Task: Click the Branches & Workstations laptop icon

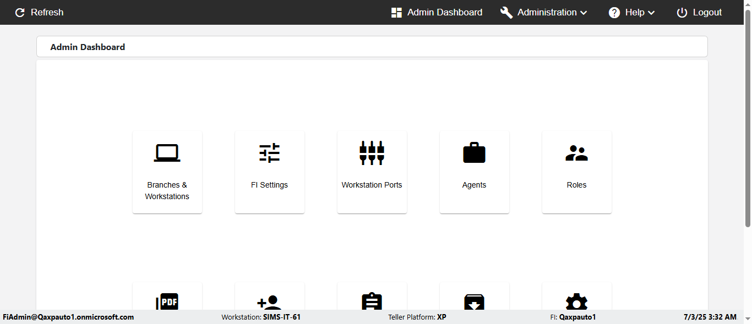Action: coord(167,153)
